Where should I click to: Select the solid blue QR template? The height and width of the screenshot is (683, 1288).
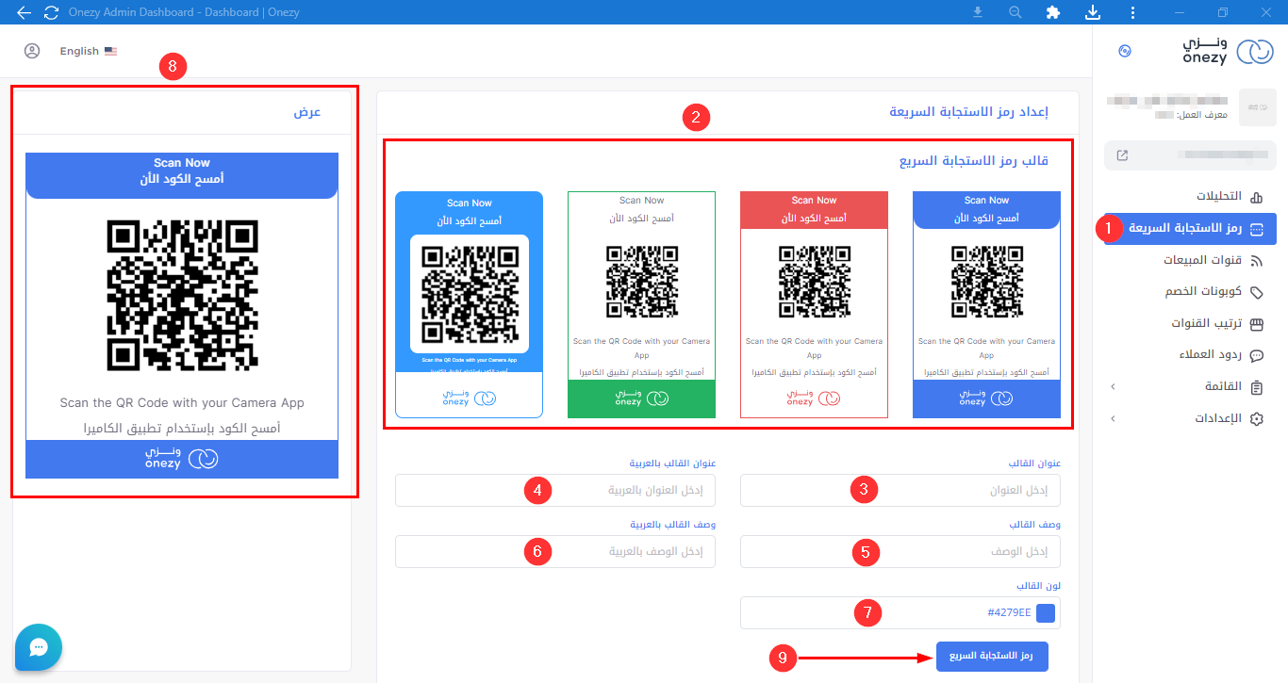pos(986,304)
